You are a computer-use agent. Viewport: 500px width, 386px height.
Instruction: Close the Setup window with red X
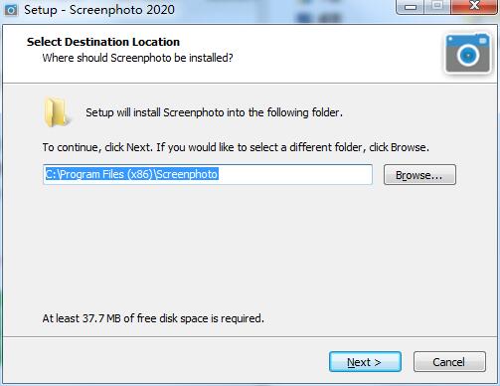click(474, 7)
